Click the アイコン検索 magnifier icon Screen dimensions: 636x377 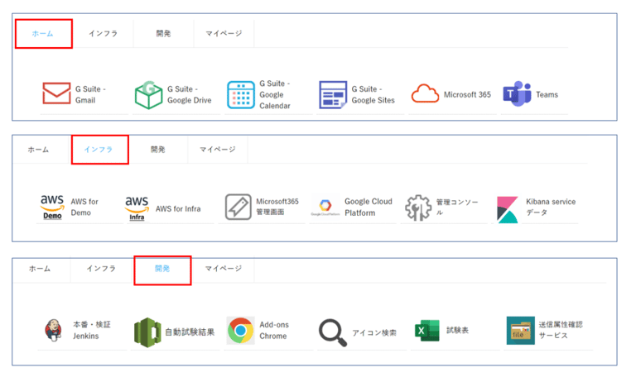[x=333, y=333]
